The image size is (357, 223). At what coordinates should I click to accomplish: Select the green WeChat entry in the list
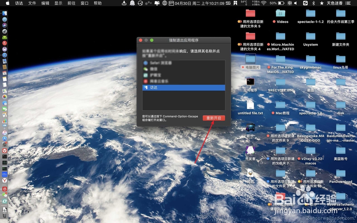[x=184, y=69]
